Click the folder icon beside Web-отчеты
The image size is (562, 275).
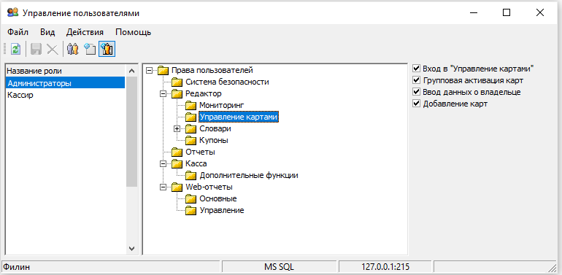click(x=177, y=187)
